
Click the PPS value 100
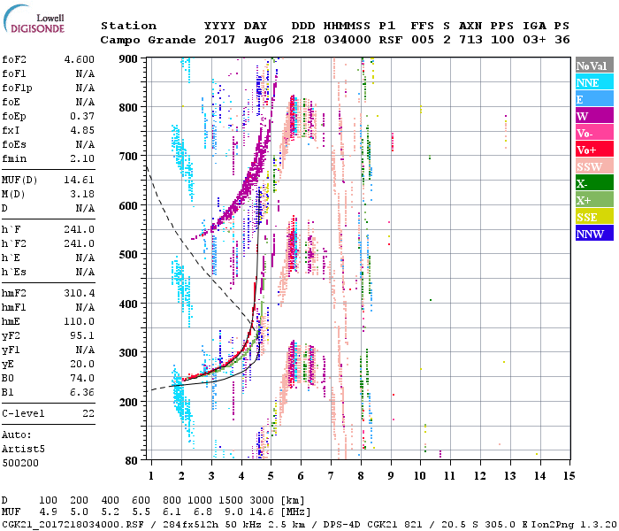click(x=502, y=40)
